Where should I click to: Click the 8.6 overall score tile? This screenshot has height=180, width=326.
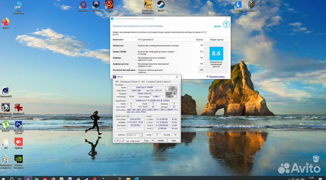[216, 53]
